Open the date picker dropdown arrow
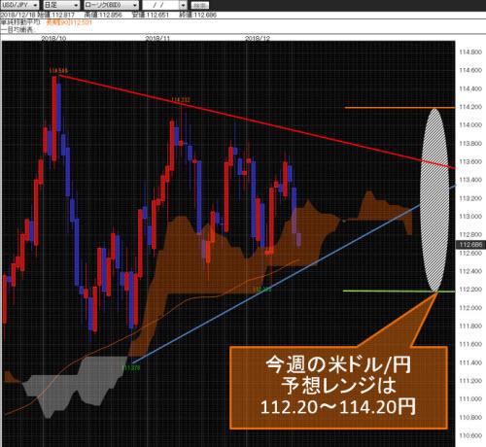 [184, 6]
